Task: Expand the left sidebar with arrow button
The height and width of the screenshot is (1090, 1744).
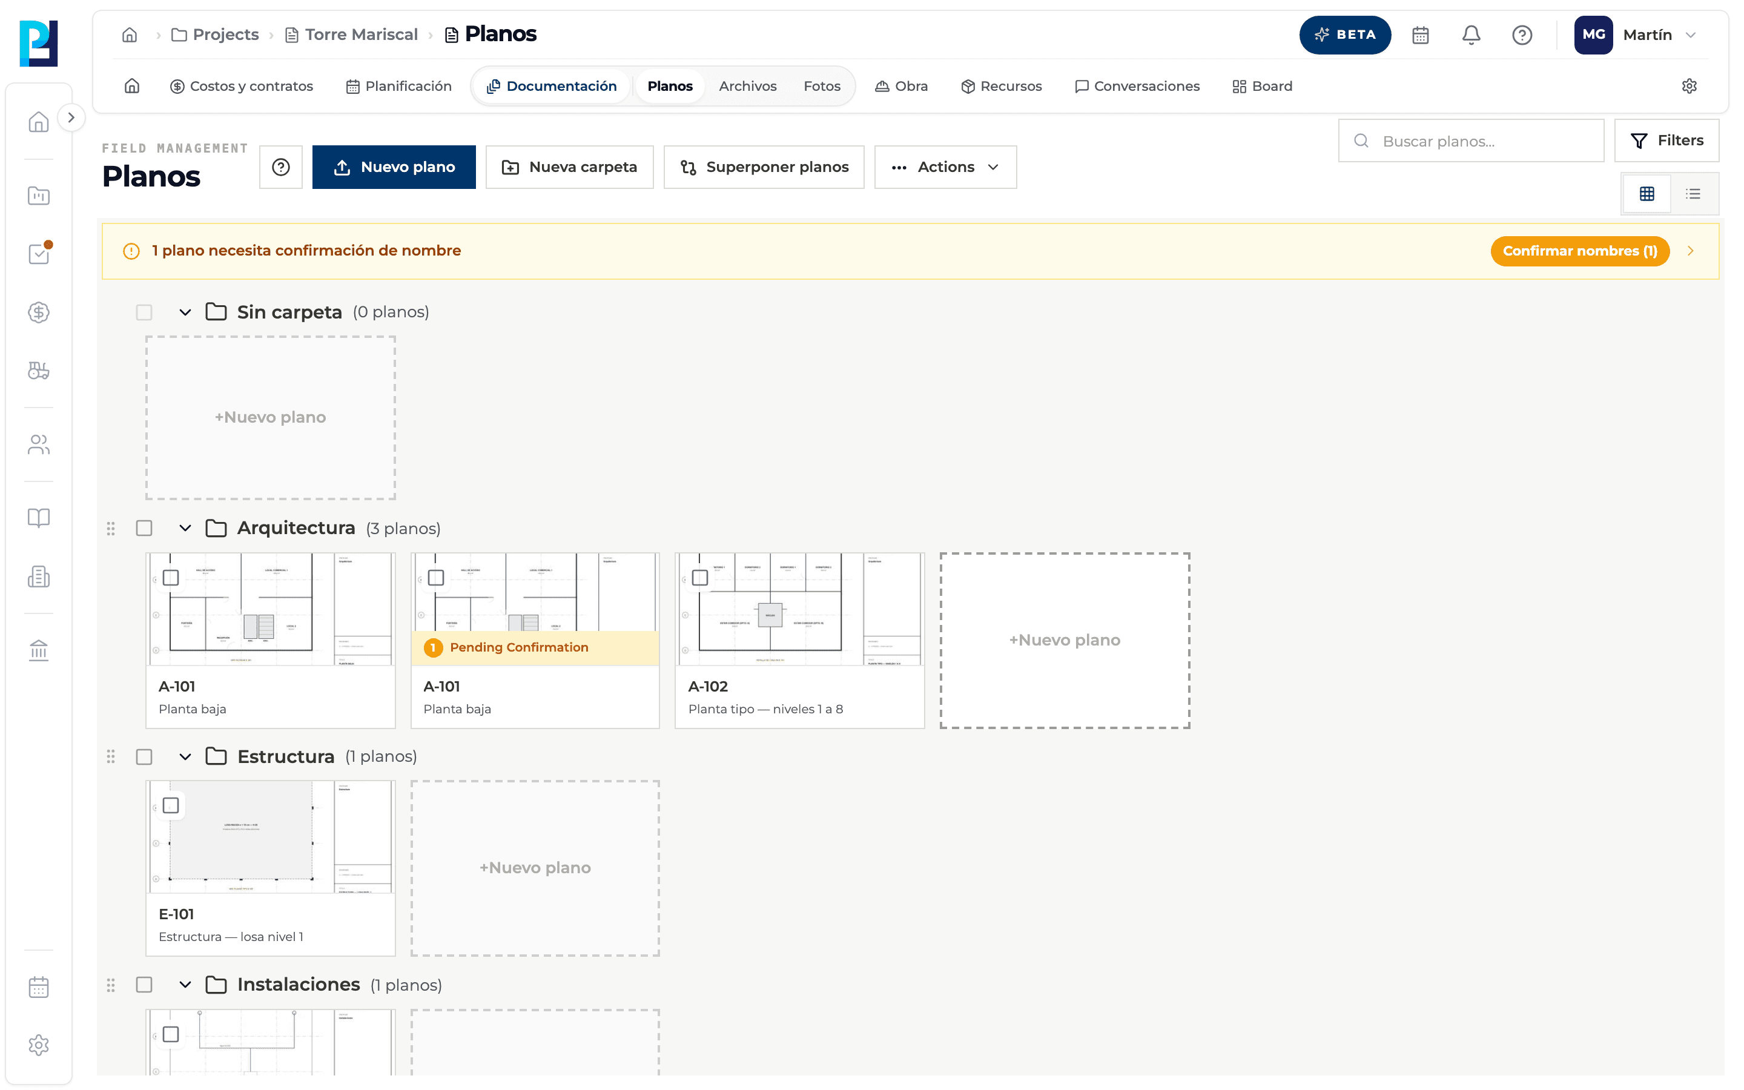Action: (71, 117)
